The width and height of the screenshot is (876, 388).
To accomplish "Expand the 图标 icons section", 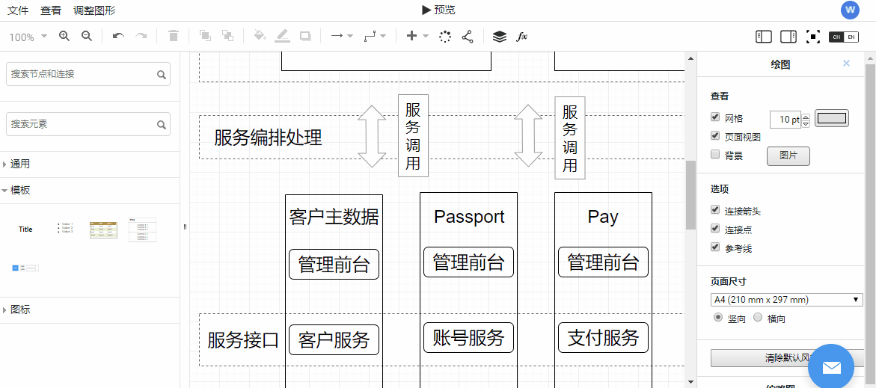I will tap(20, 310).
